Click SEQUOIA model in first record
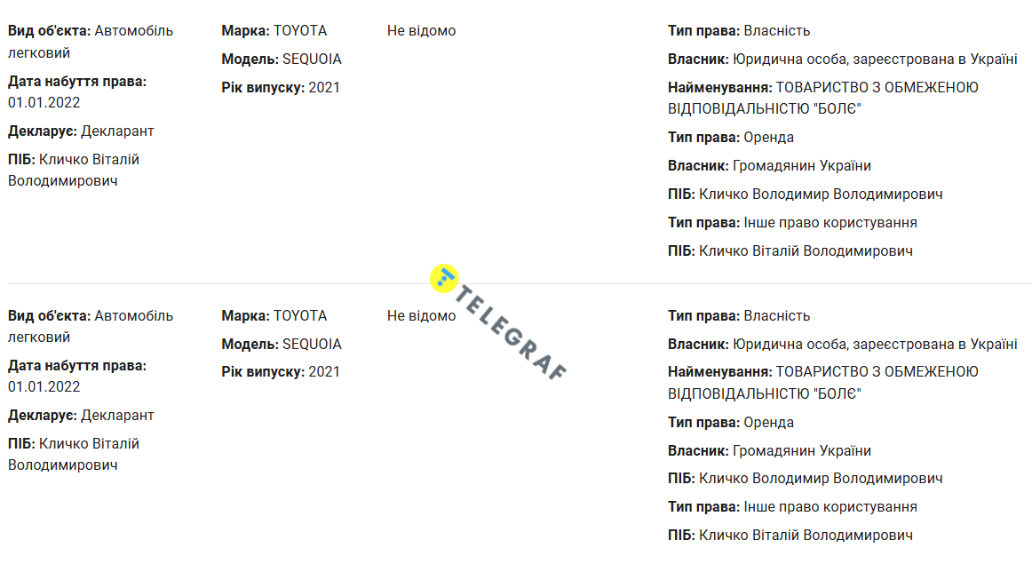Viewport: 1032px width, 564px height. click(x=312, y=60)
